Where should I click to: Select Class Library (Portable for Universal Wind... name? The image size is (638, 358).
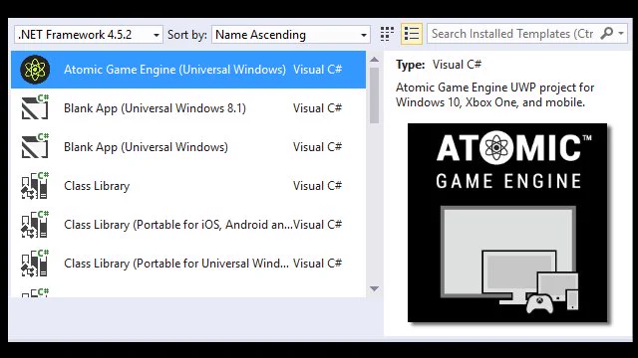[176, 264]
